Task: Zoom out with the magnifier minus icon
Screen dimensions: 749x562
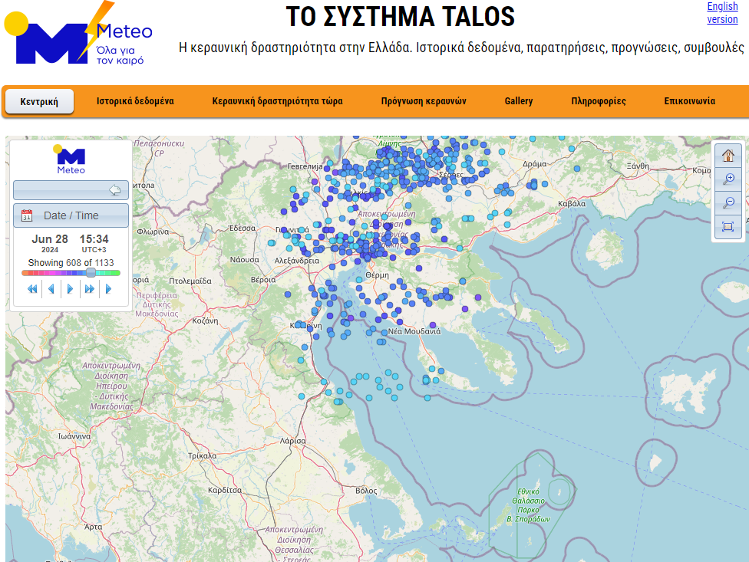Action: point(728,202)
